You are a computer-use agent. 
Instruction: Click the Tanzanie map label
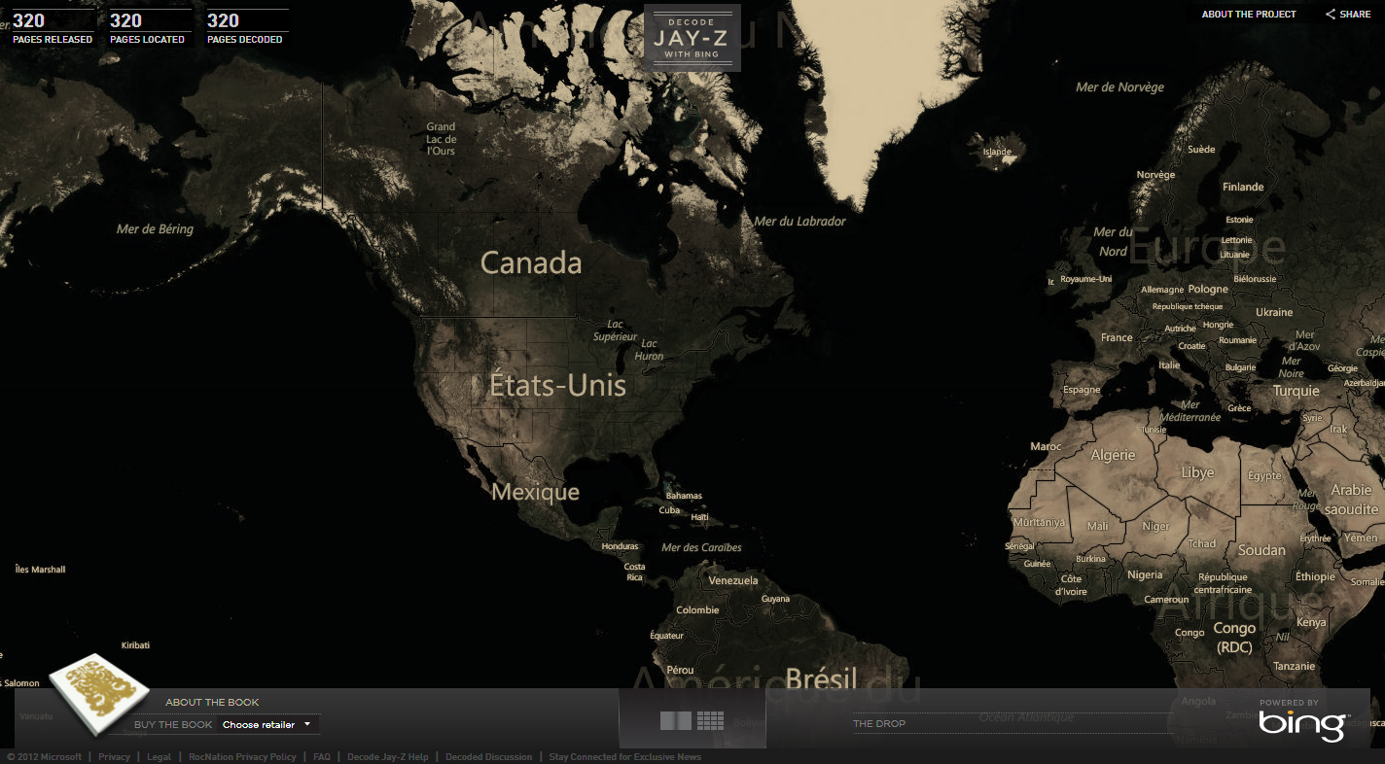[x=1295, y=666]
